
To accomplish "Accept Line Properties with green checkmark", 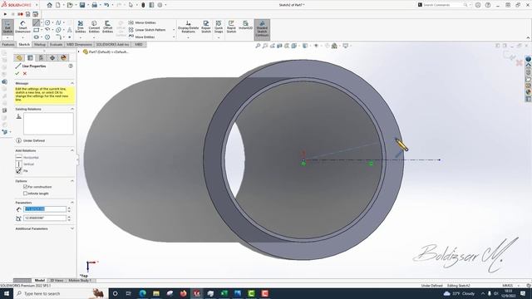I will (17, 74).
